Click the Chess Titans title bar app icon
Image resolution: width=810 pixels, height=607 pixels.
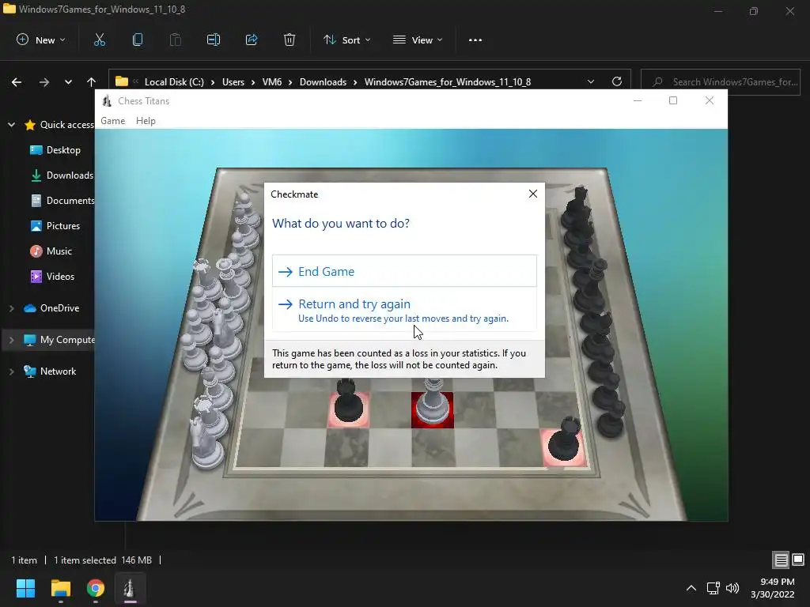[107, 100]
